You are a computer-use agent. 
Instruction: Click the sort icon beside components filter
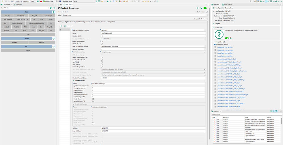tap(54, 8)
